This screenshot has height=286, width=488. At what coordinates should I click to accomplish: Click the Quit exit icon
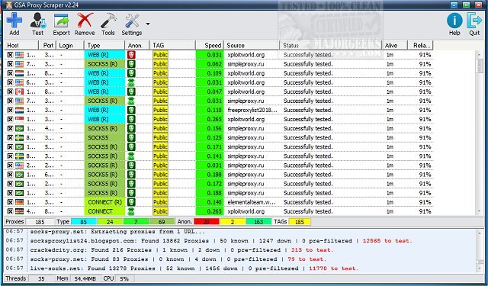coord(474,21)
